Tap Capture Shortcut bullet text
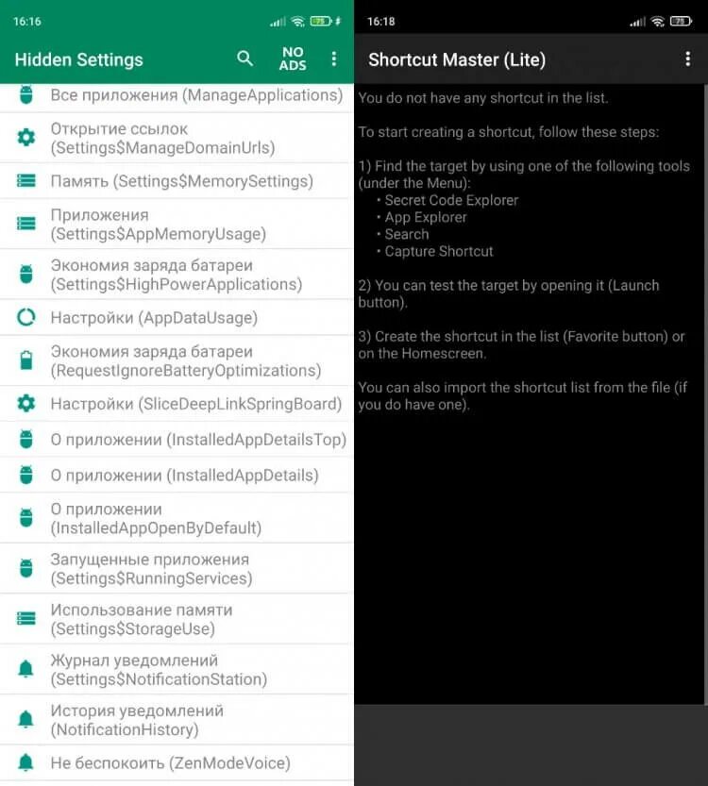This screenshot has width=708, height=786. pyautogui.click(x=439, y=251)
